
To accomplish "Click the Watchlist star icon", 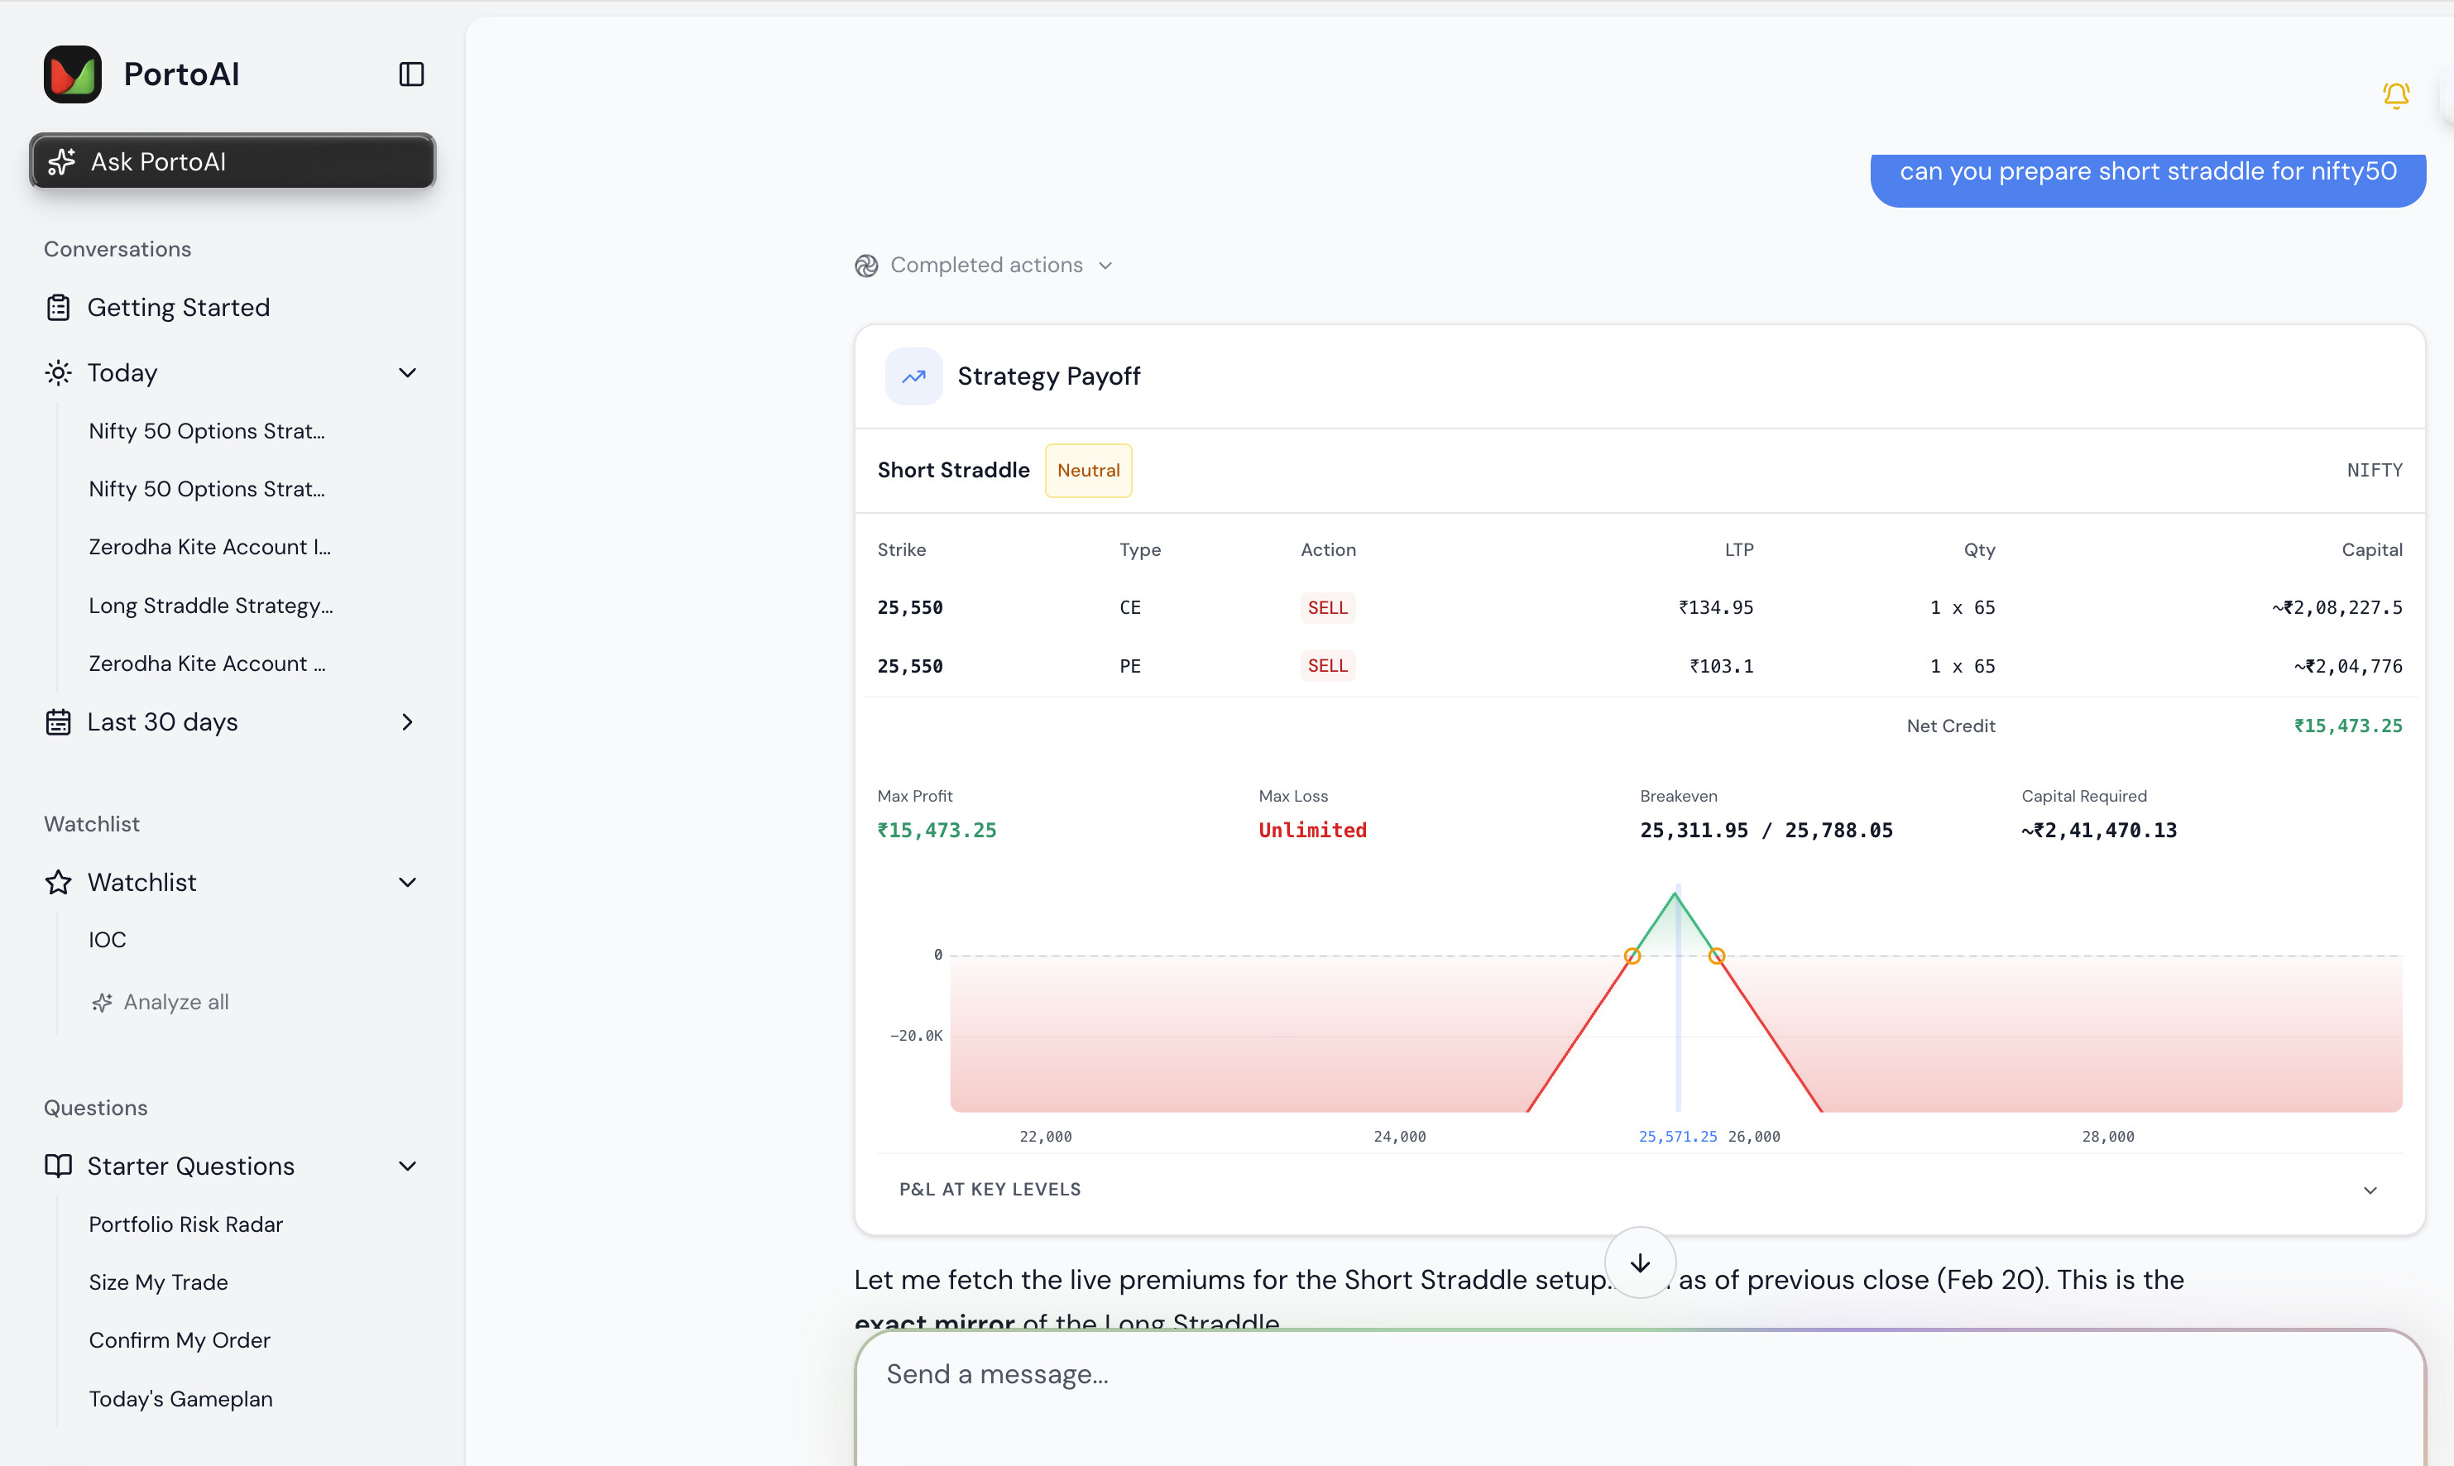I will pos(58,882).
